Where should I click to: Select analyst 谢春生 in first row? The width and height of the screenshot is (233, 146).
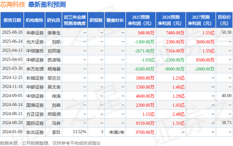(54, 33)
